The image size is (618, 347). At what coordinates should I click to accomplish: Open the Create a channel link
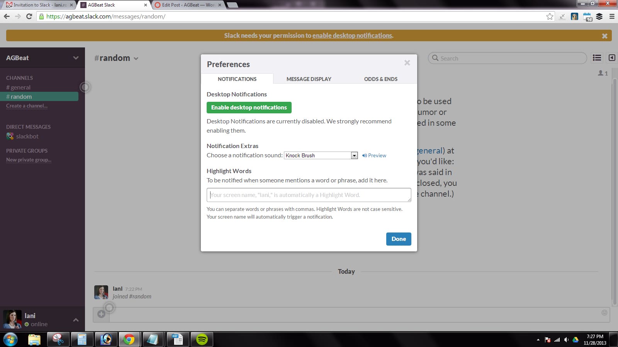tap(27, 106)
